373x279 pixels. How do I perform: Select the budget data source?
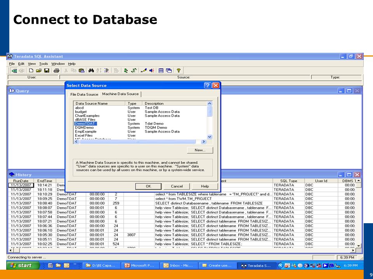81,112
